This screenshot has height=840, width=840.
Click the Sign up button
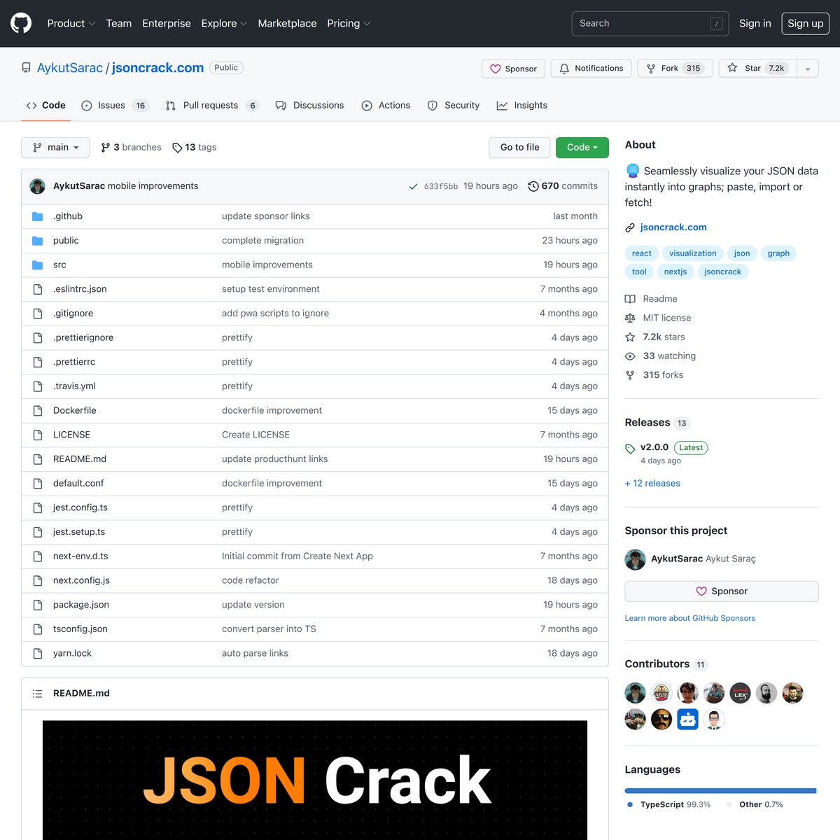point(806,23)
